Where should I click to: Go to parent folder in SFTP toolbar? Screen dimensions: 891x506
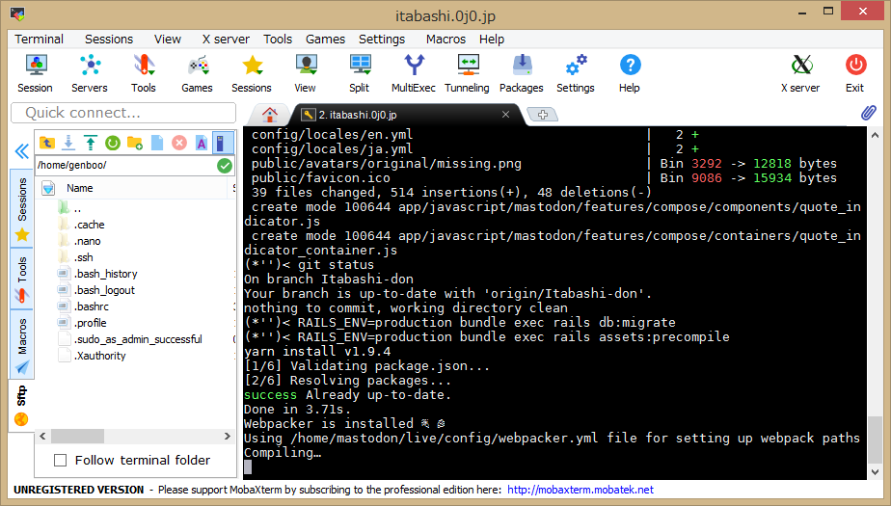[46, 144]
